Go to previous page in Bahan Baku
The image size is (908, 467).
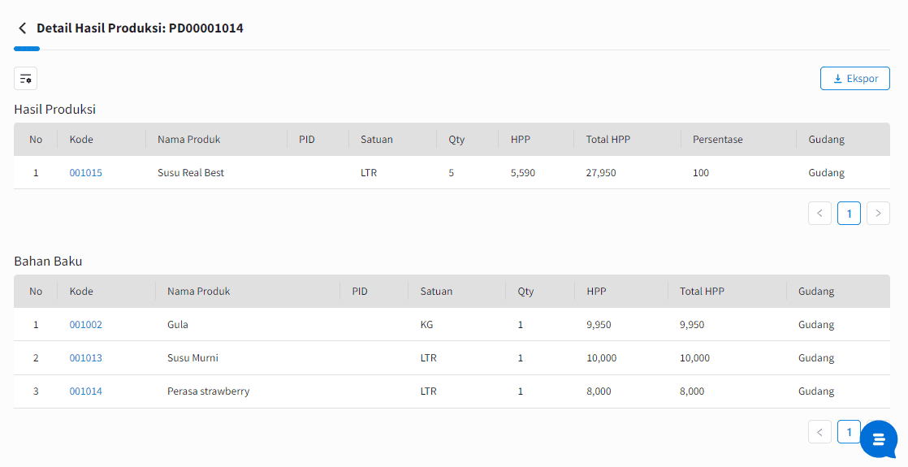pyautogui.click(x=819, y=431)
